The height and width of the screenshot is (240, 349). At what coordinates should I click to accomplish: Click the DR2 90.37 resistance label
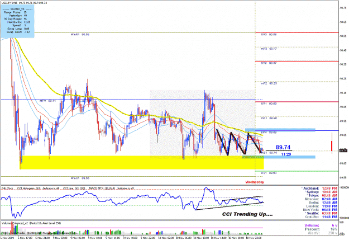coord(269,63)
